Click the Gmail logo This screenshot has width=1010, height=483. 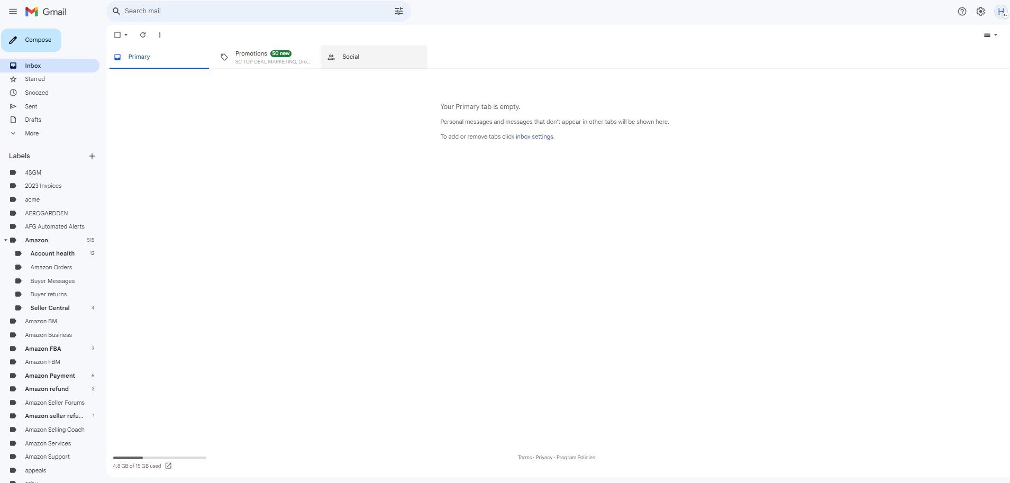(x=46, y=12)
